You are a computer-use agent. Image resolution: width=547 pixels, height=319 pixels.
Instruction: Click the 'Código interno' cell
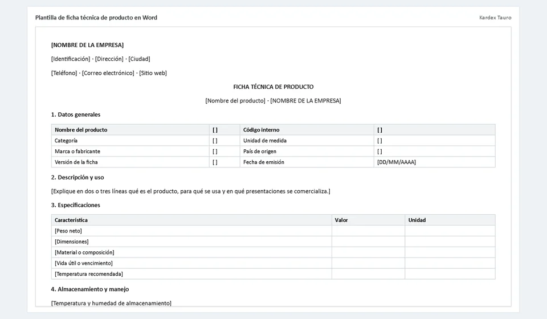[x=307, y=130]
